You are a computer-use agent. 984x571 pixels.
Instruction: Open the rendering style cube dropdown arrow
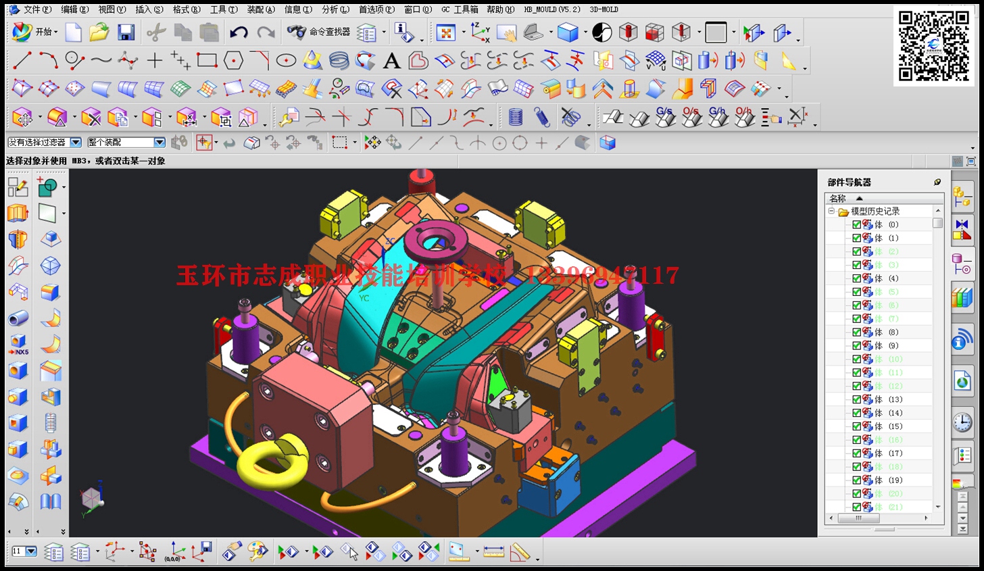point(585,32)
